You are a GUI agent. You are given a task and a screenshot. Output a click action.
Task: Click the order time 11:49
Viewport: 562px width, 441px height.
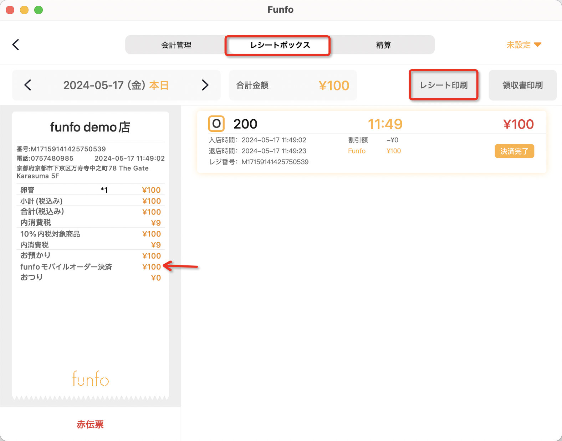(x=385, y=124)
